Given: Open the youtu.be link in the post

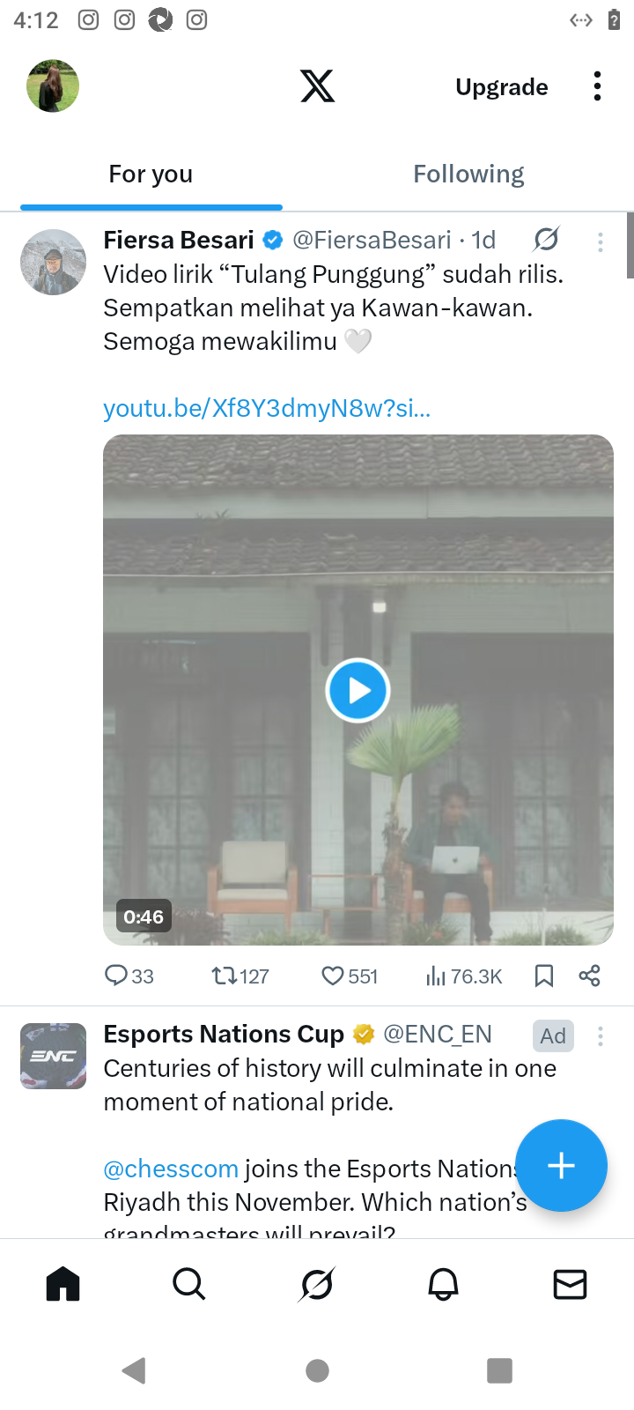Looking at the screenshot, I should pos(267,408).
